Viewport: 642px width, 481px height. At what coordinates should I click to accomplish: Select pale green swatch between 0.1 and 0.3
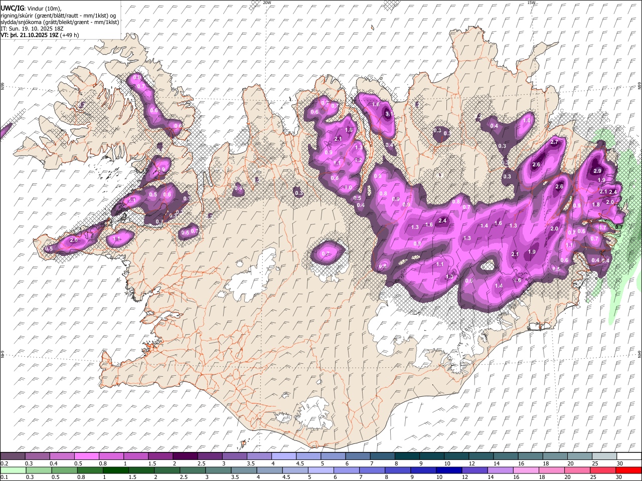13,470
